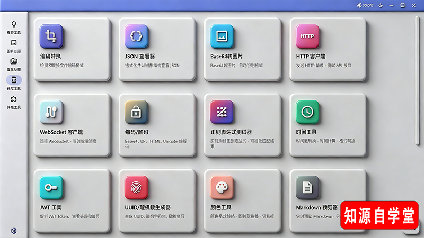
Task: Click the Markdown 预览器 title text
Action: click(317, 207)
